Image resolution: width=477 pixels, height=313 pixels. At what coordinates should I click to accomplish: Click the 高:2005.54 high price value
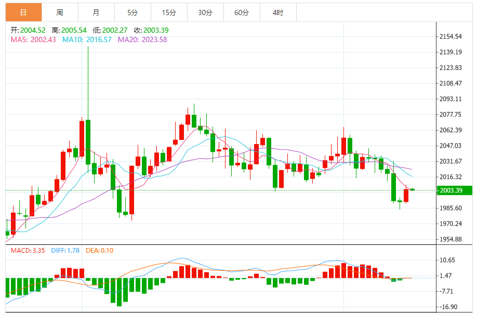point(69,30)
